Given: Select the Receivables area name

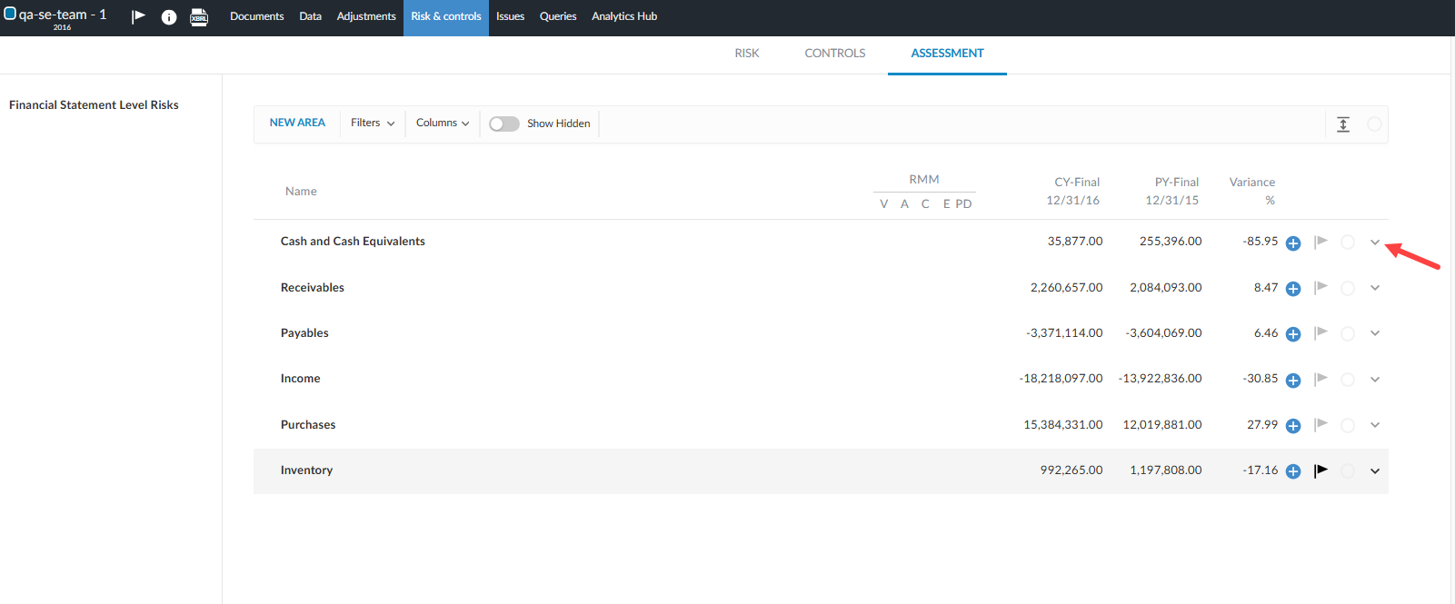Looking at the screenshot, I should coord(313,288).
